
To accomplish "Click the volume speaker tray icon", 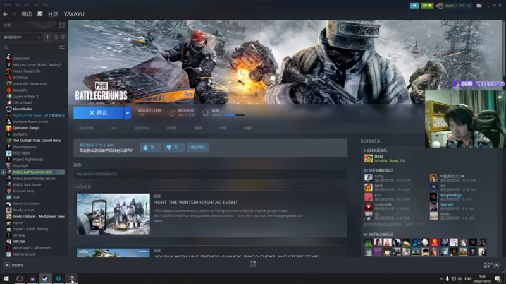I will pos(460,279).
